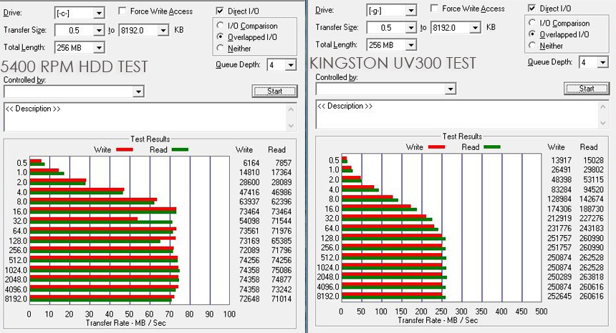Click Kingston 16.0 KB write value 174306

click(x=559, y=209)
